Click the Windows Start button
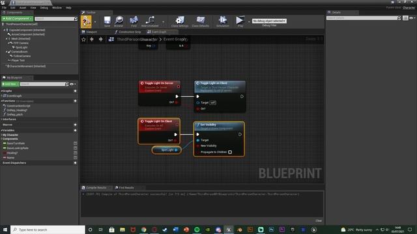This screenshot has height=234, width=417. 5,229
